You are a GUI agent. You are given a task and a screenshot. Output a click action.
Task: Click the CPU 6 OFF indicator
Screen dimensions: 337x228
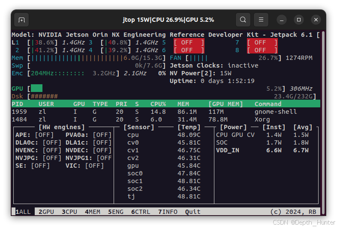tap(189, 50)
